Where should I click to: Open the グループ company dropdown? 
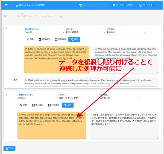click(37, 16)
